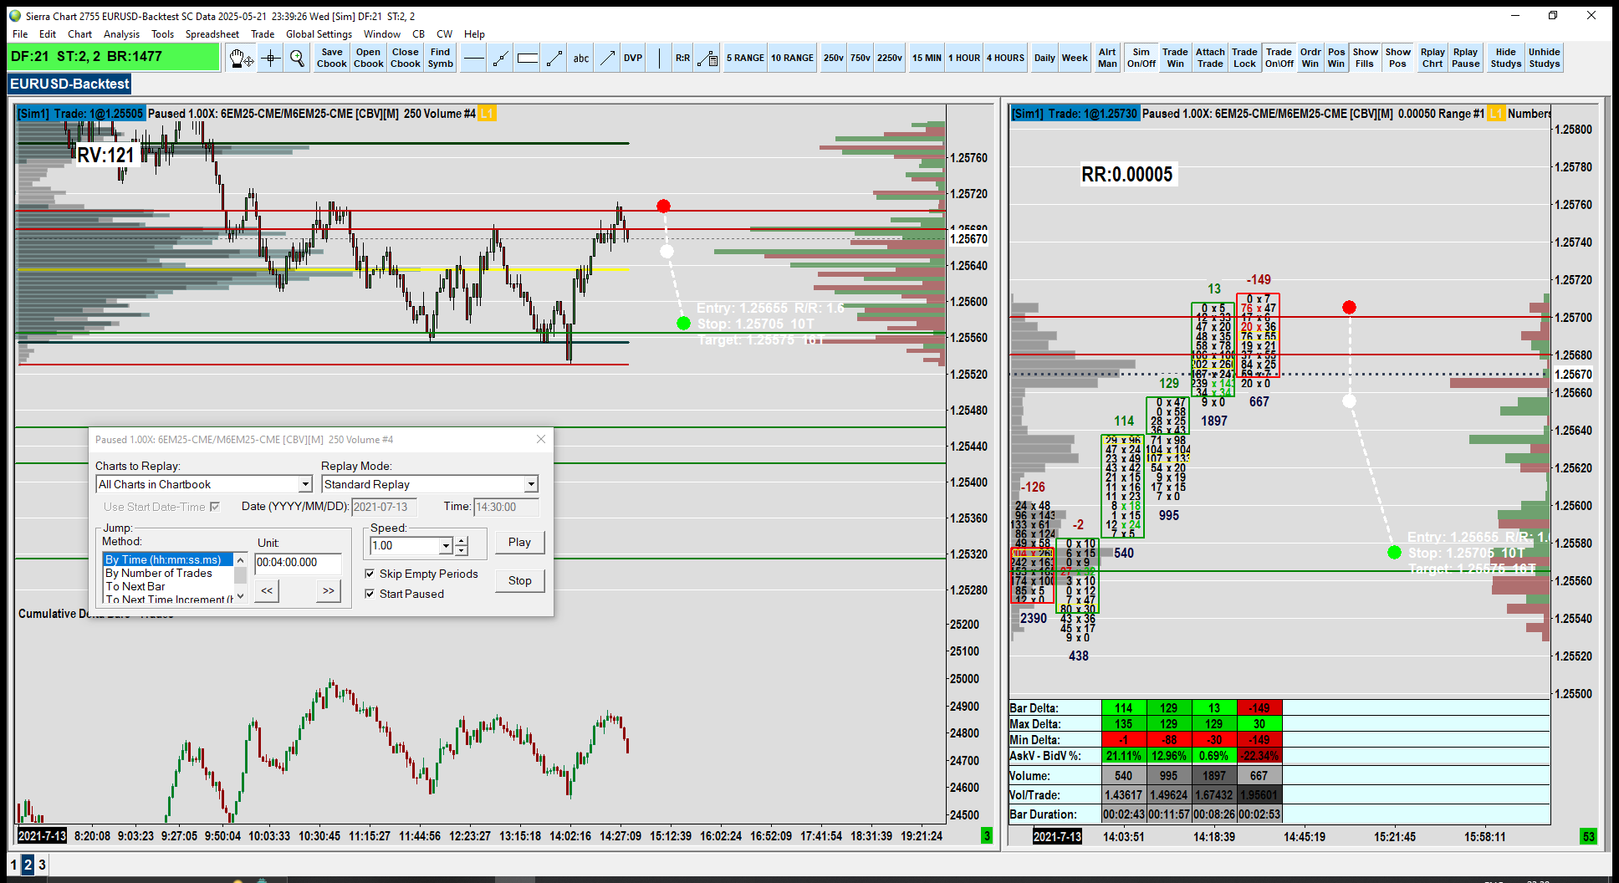The image size is (1619, 883).
Task: Stop the chart replay
Action: coord(519,580)
